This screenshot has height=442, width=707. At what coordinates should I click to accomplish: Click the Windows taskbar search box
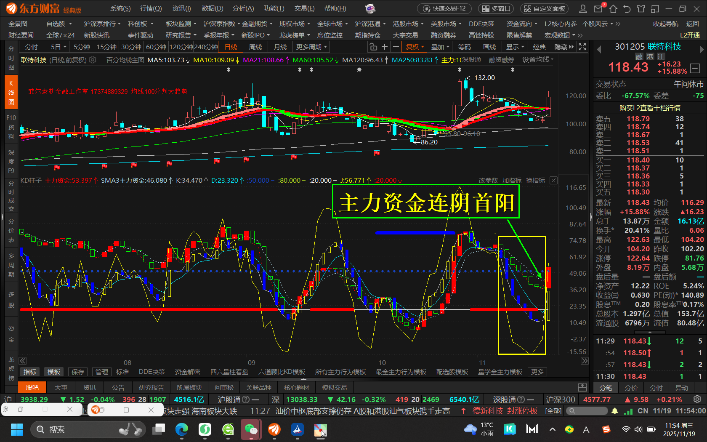point(88,429)
